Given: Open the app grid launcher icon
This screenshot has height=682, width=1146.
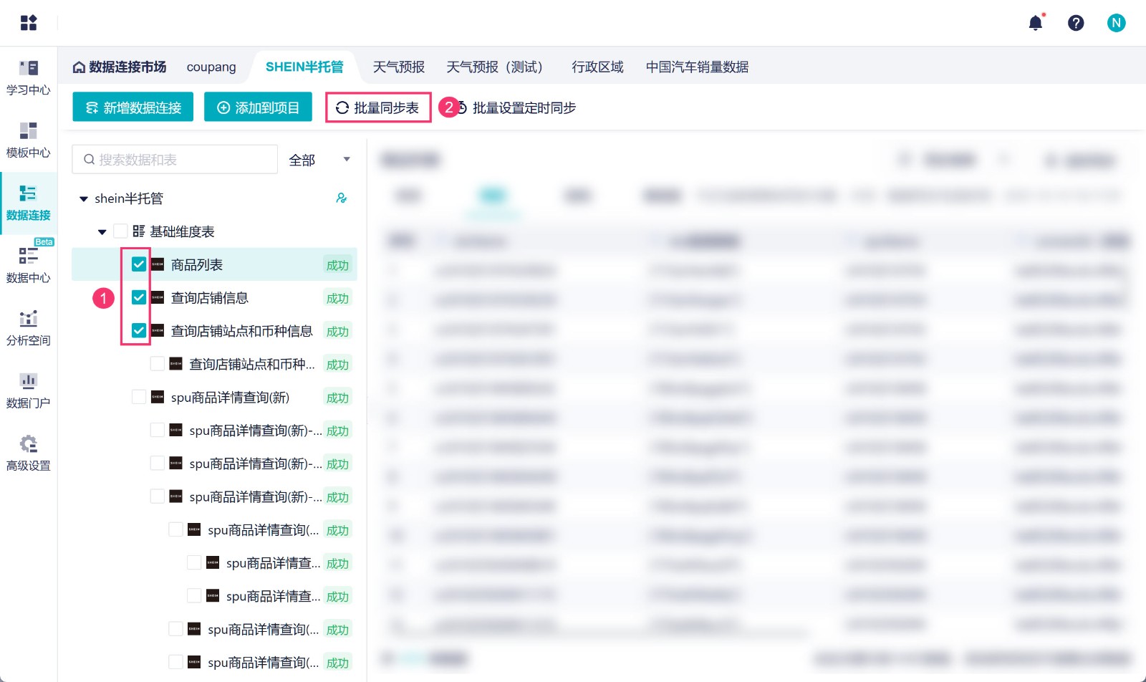Looking at the screenshot, I should 29,23.
